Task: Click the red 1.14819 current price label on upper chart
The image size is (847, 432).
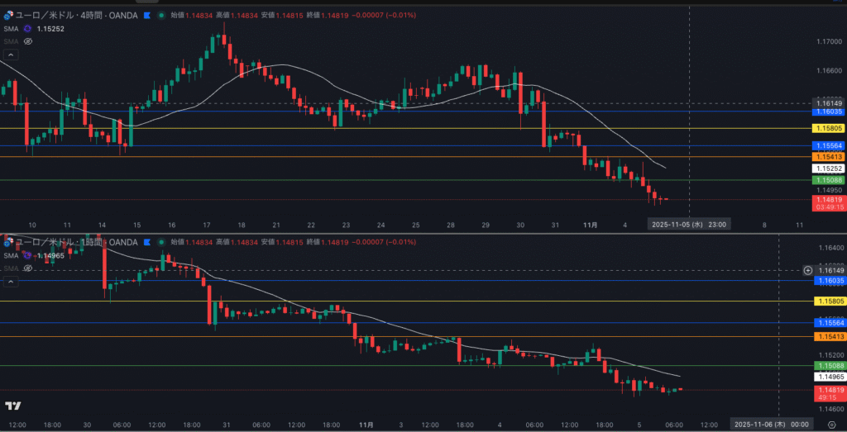Action: coord(828,199)
